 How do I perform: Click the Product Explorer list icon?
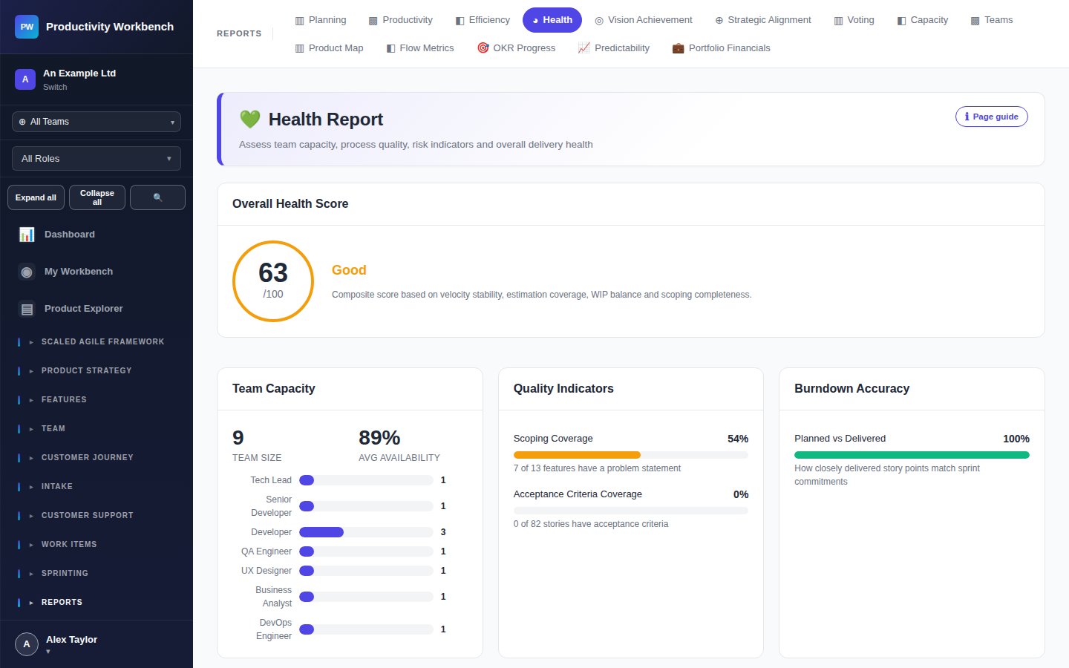pos(27,309)
